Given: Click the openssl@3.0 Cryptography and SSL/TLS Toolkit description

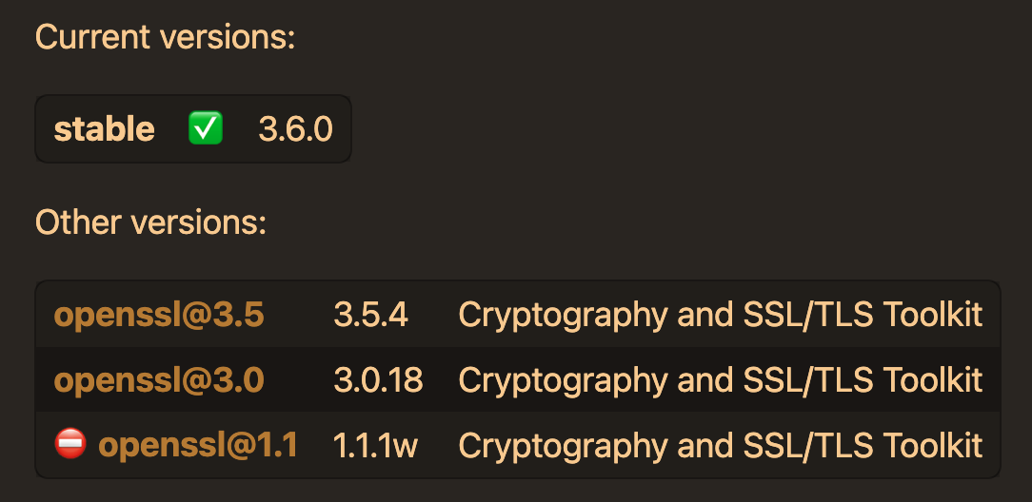Looking at the screenshot, I should point(721,379).
